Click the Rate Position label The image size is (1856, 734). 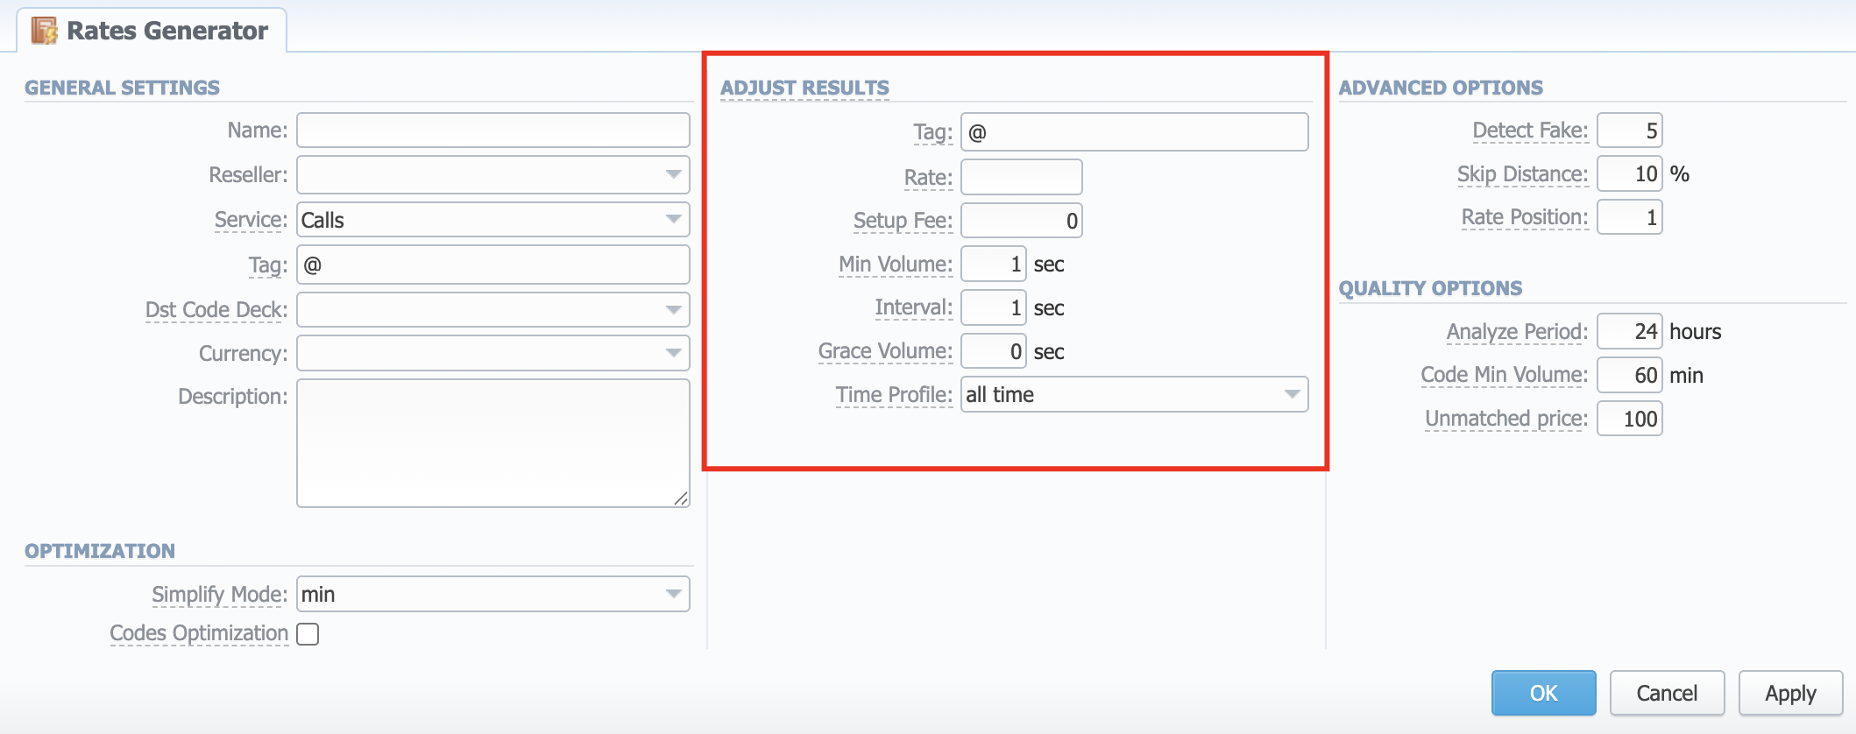click(1525, 217)
